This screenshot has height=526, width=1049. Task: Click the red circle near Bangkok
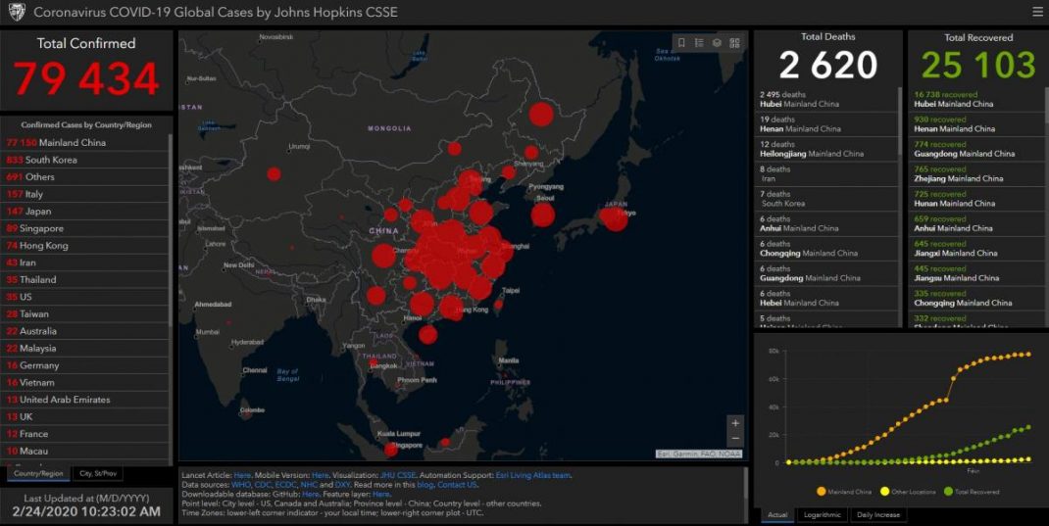coord(373,363)
